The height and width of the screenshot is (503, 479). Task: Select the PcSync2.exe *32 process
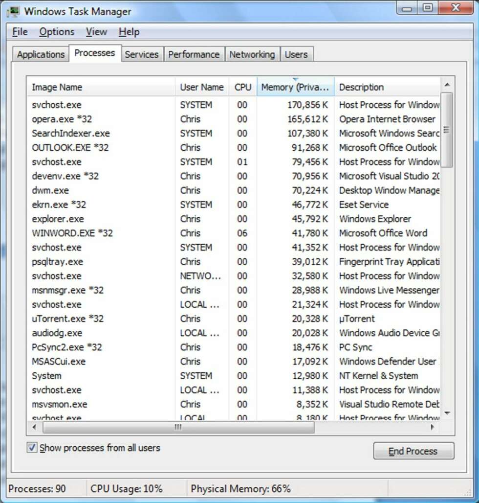233,347
